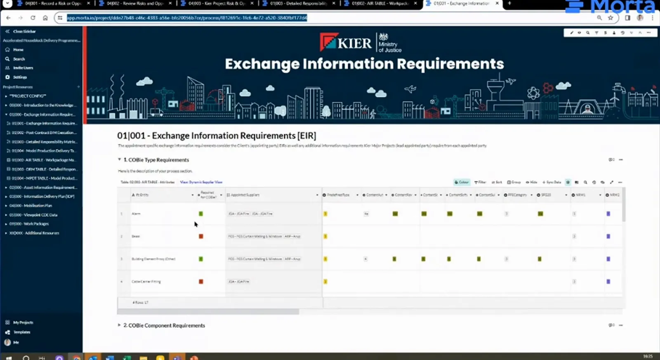Image resolution: width=660 pixels, height=360 pixels.
Task: Open dropdown arrow of PredefinedType column
Action: [x=357, y=195]
